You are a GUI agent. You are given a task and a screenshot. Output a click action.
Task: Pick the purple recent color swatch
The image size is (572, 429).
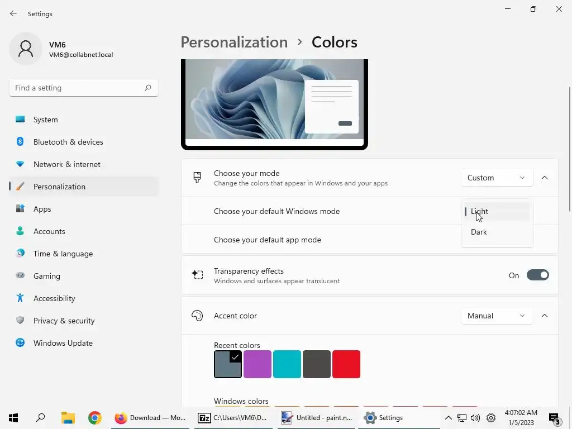point(257,364)
